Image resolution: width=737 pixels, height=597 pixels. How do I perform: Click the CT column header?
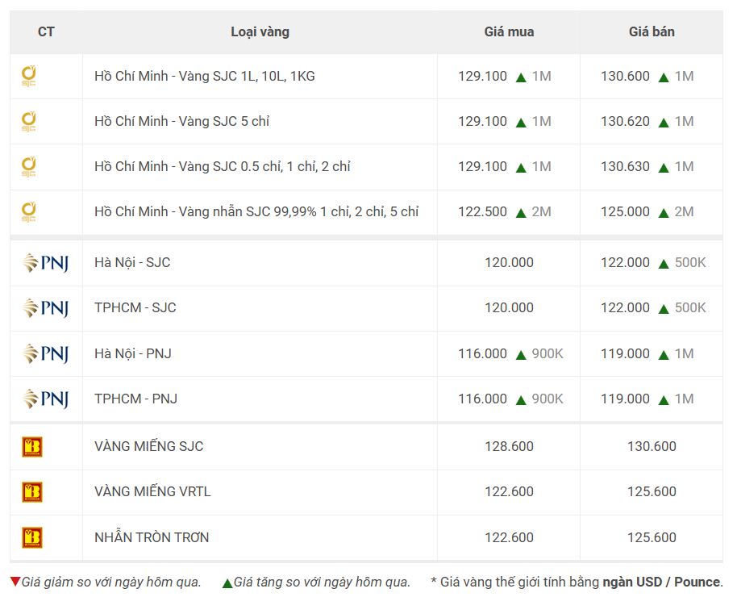pyautogui.click(x=46, y=31)
